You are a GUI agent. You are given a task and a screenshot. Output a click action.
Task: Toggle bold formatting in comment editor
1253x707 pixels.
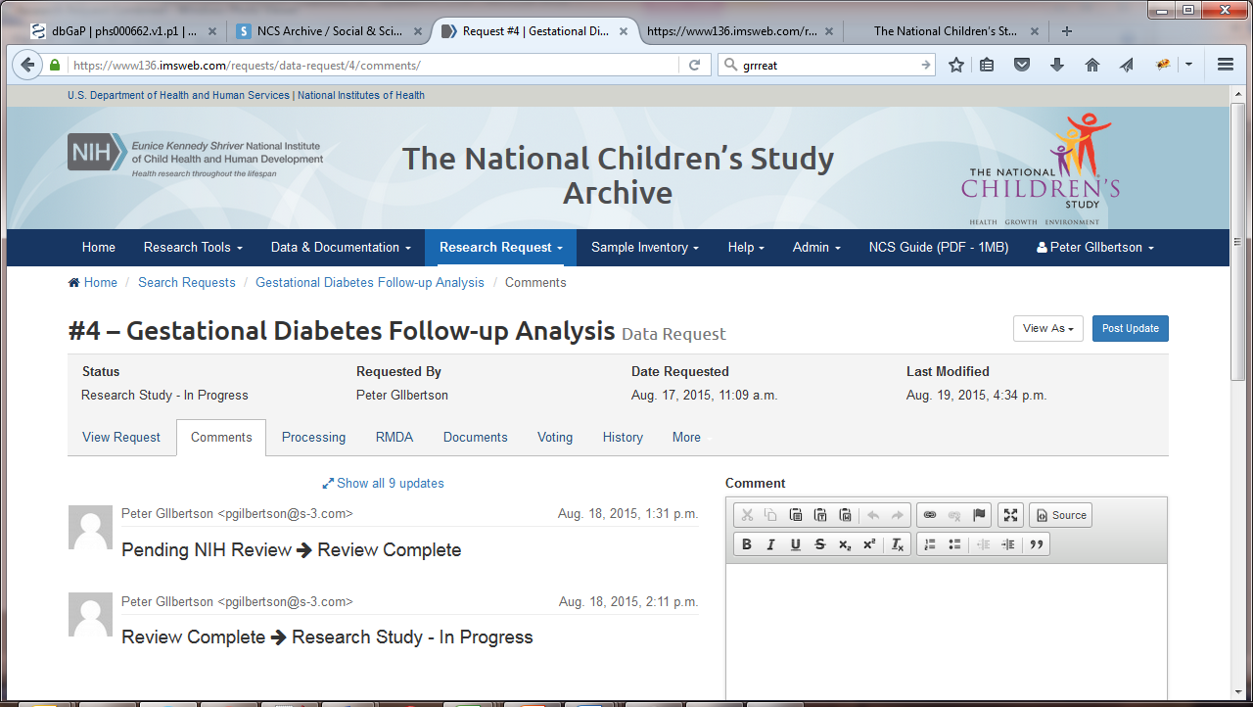(x=747, y=544)
